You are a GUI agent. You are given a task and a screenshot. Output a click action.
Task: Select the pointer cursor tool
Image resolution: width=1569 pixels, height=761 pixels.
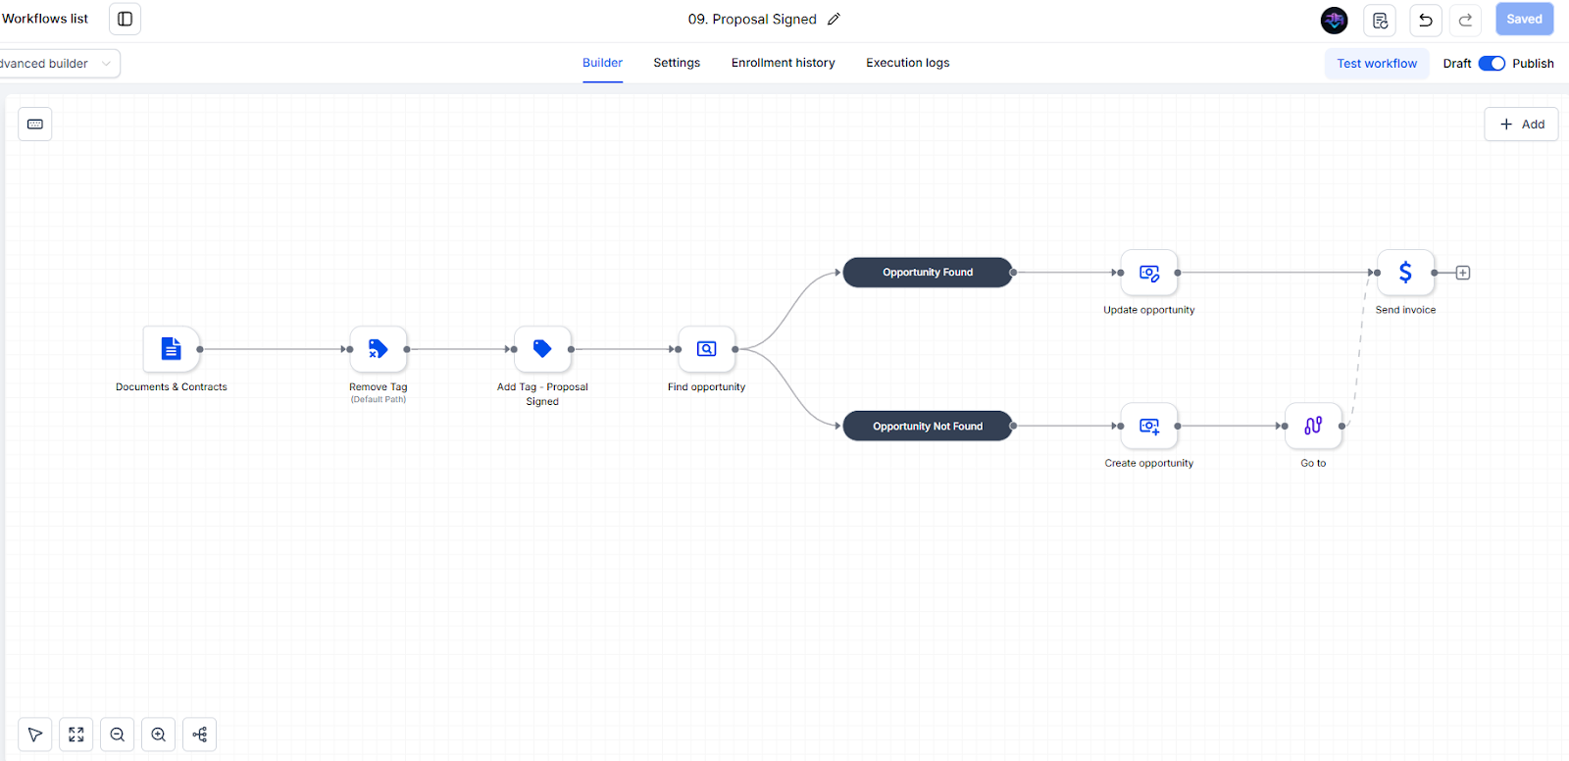[x=35, y=735]
